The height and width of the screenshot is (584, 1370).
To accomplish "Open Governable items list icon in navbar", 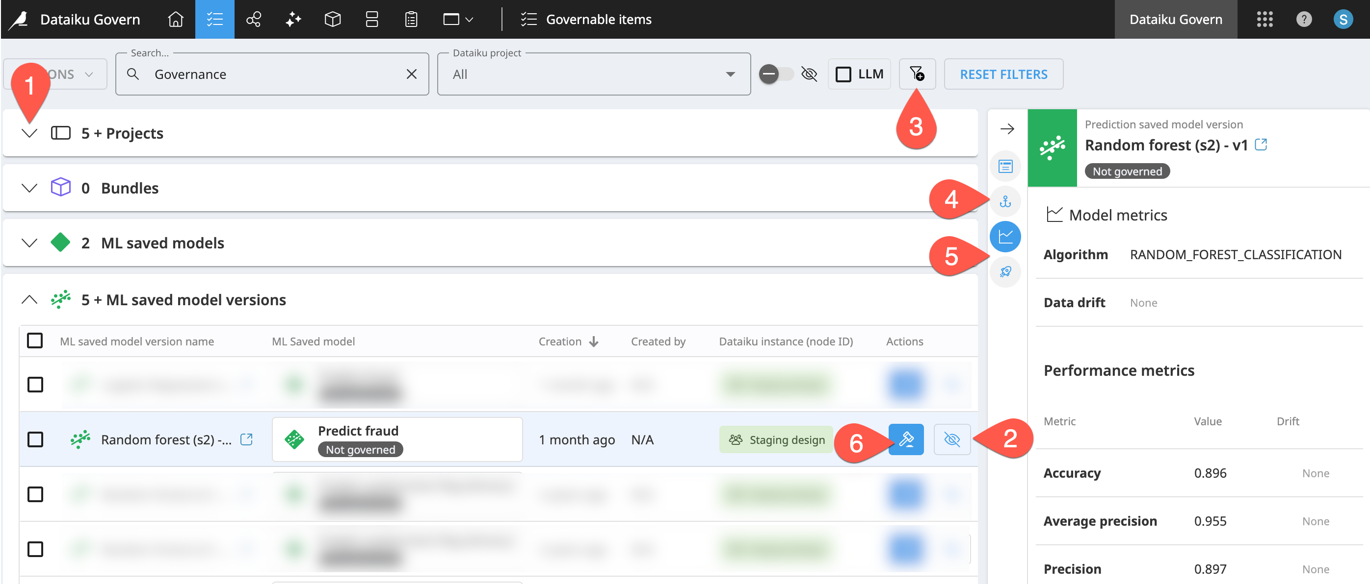I will click(215, 20).
